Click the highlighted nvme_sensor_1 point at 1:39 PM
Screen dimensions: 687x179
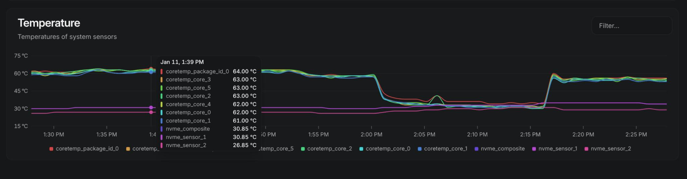pos(151,108)
